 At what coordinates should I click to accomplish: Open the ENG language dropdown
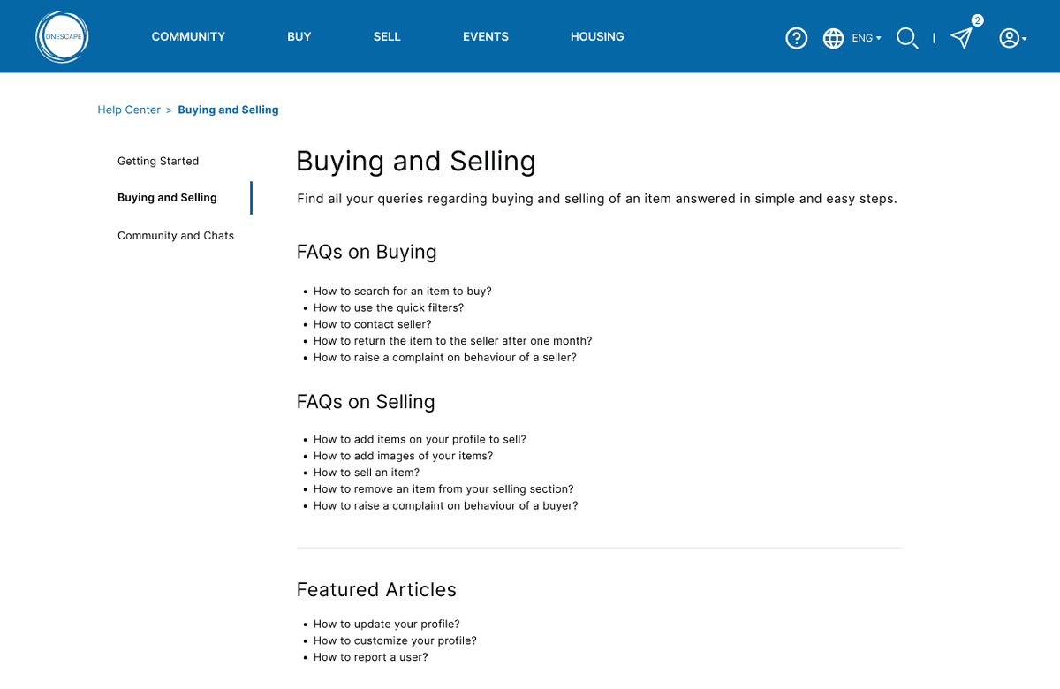tap(867, 38)
